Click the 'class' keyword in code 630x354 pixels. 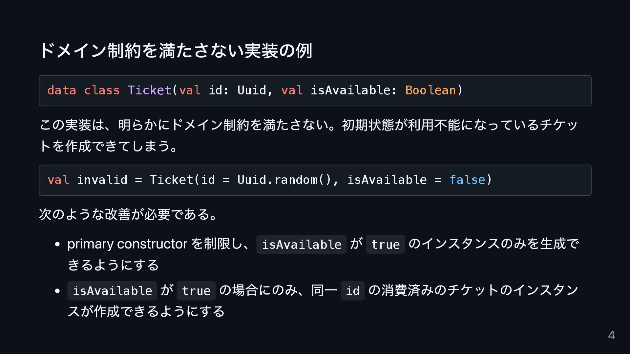[102, 90]
